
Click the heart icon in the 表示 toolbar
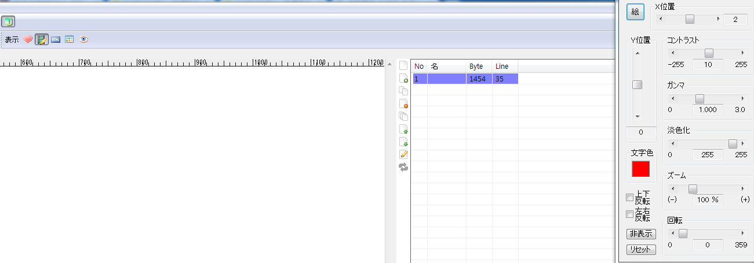point(28,40)
